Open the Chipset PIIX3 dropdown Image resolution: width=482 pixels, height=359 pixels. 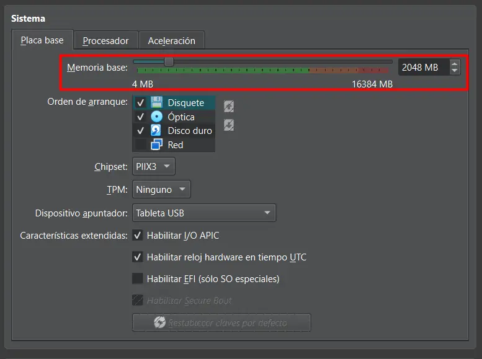click(154, 166)
